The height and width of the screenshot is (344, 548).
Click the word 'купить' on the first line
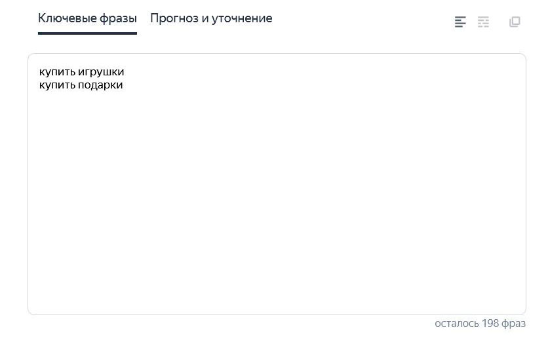click(57, 72)
